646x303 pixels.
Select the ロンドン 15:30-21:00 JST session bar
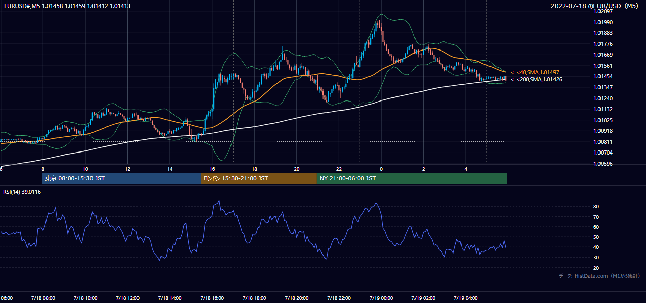pos(259,178)
